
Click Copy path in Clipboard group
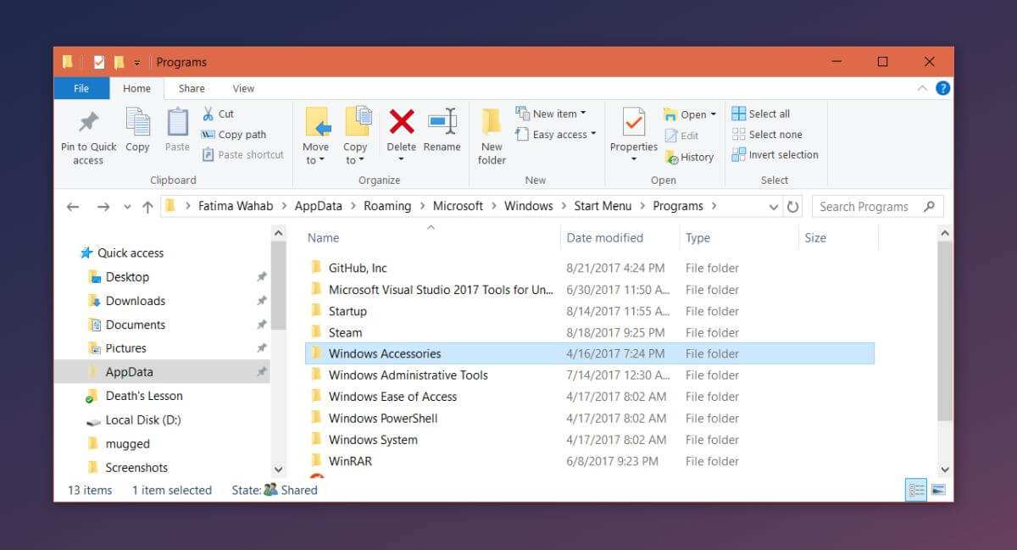[233, 135]
